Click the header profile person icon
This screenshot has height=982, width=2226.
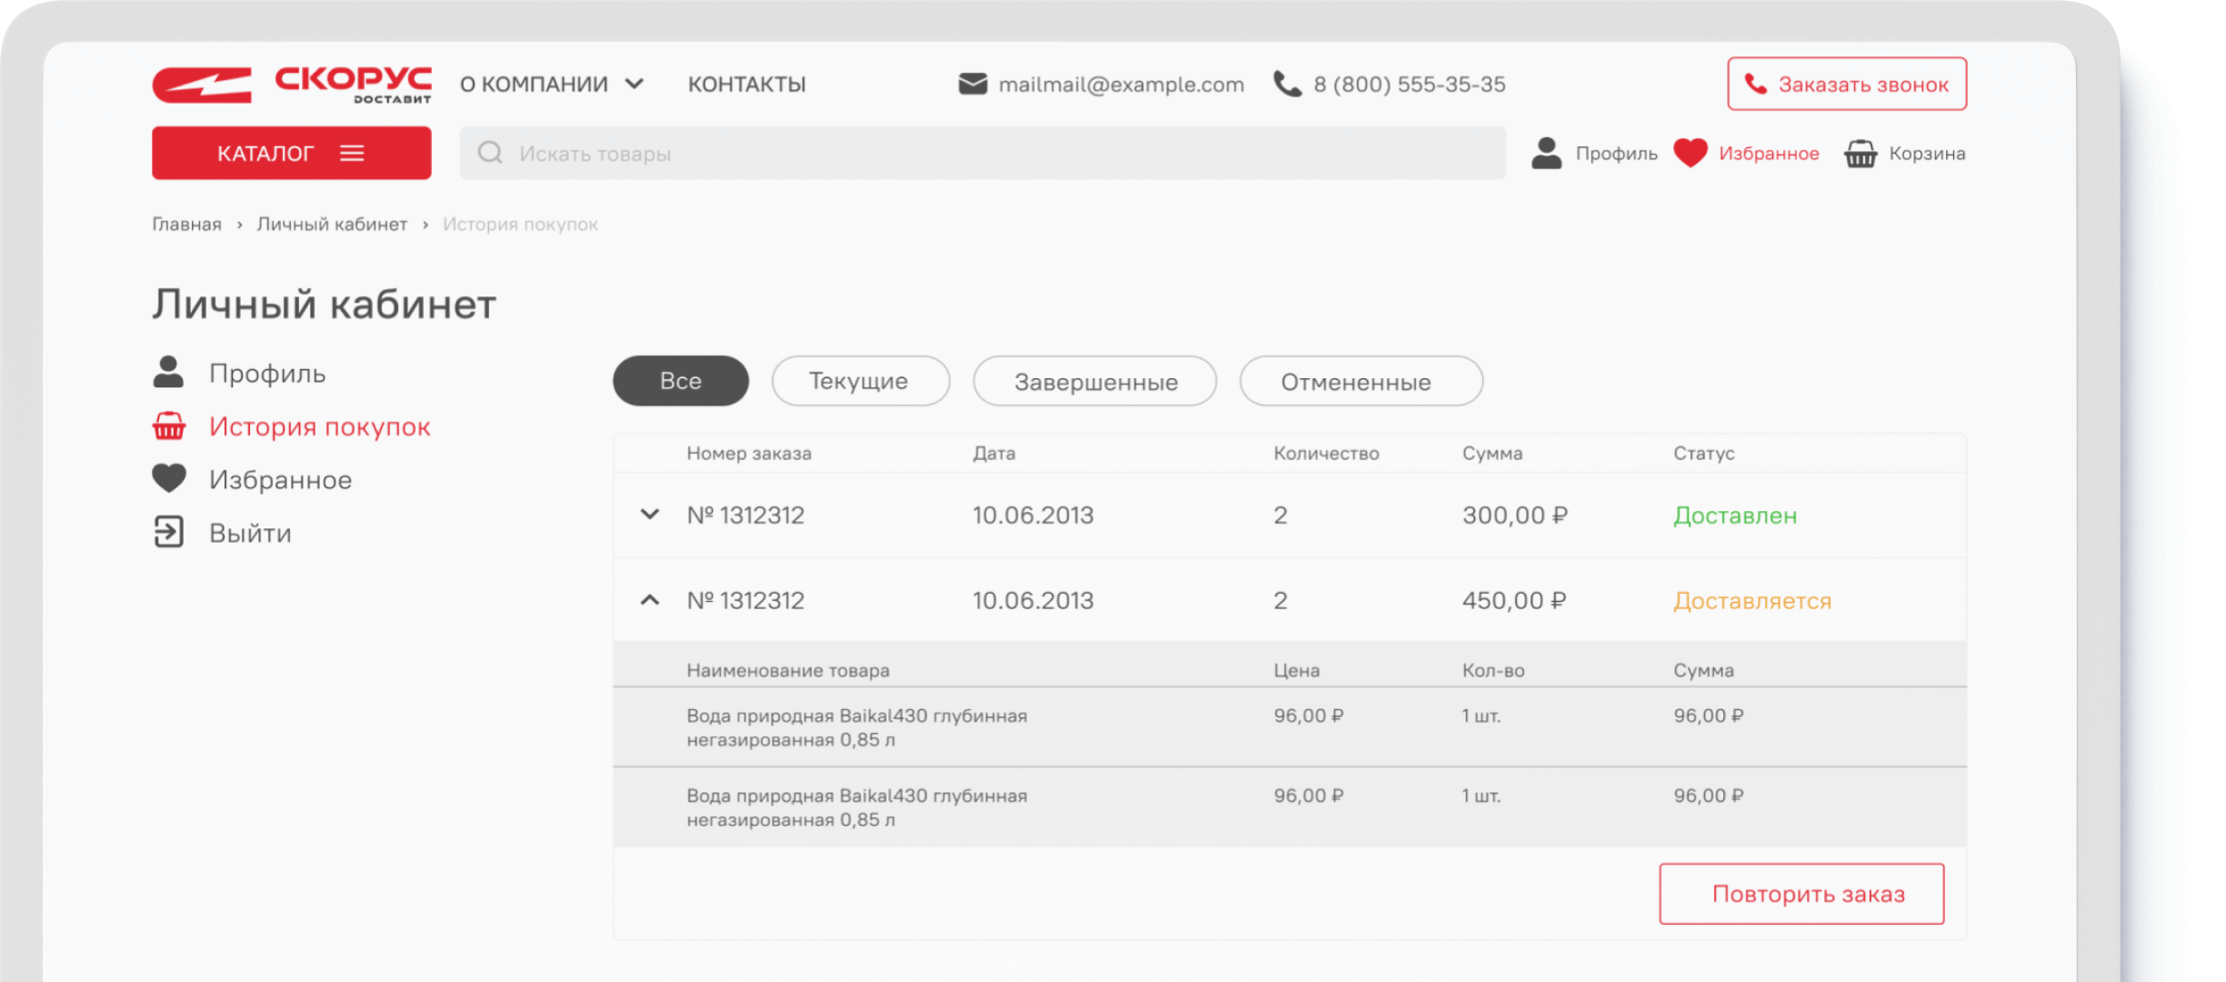(x=1546, y=153)
